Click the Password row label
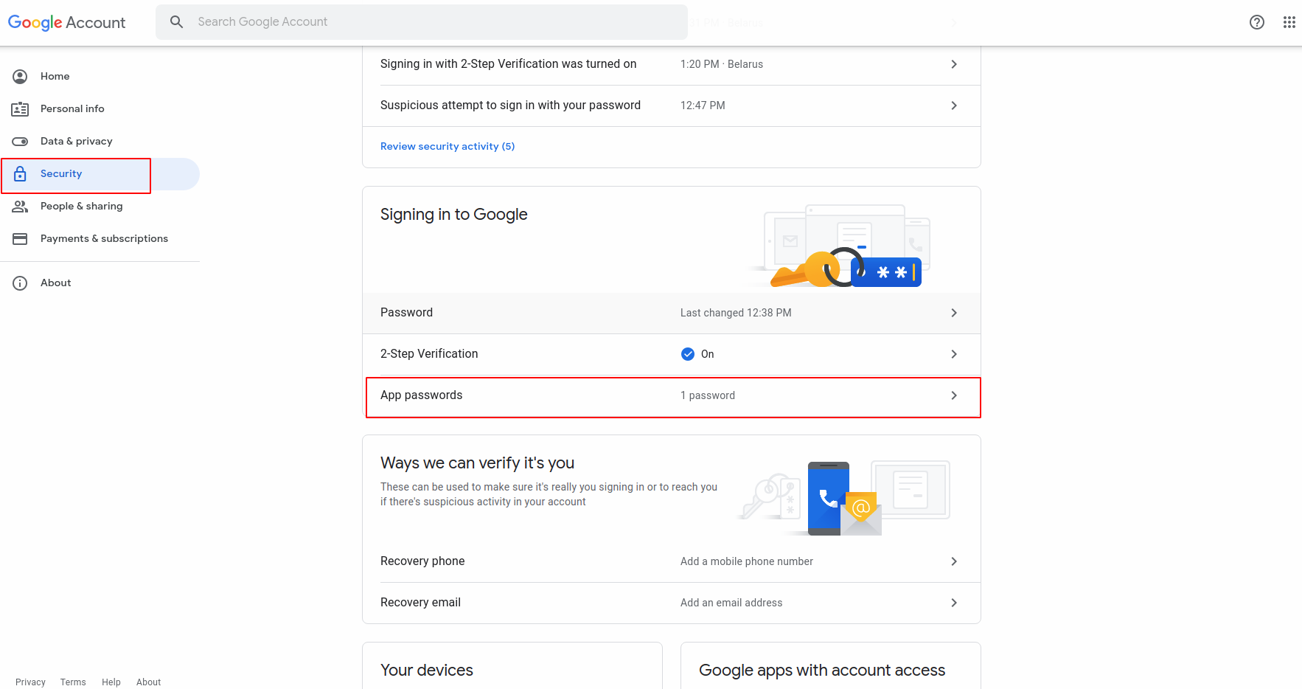Viewport: 1302px width, 689px height. (406, 313)
